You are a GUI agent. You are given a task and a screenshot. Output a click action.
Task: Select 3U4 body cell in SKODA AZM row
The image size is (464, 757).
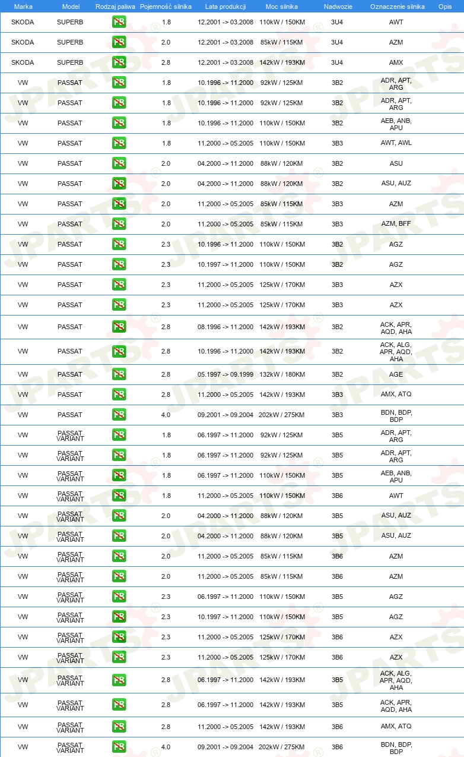click(x=337, y=42)
